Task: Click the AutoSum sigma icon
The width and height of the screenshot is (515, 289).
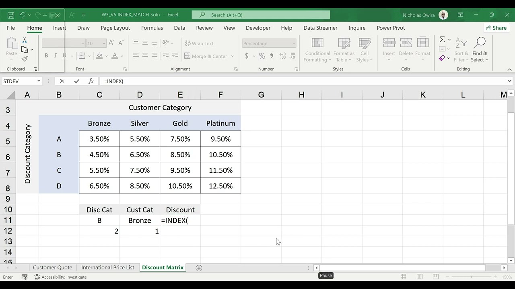Action: pyautogui.click(x=442, y=39)
